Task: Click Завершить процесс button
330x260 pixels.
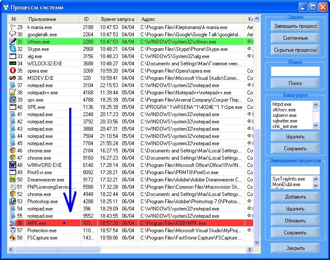Action: tap(295, 26)
